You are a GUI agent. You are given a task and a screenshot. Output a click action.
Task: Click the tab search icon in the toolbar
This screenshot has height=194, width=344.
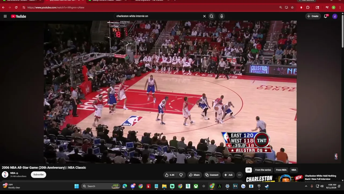[x=317, y=8]
